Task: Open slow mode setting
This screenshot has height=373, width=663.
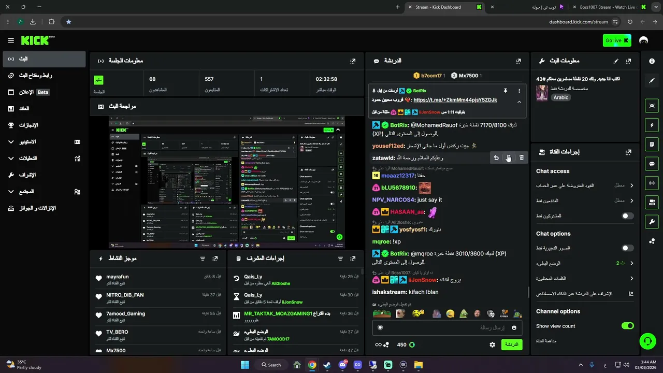Action: pyautogui.click(x=585, y=263)
